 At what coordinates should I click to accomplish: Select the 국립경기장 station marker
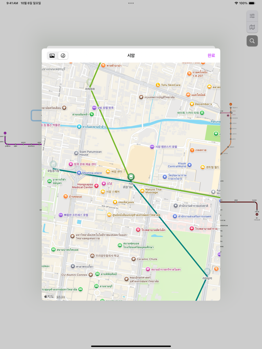53,165
